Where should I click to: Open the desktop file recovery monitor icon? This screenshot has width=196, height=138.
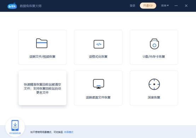click(98, 84)
